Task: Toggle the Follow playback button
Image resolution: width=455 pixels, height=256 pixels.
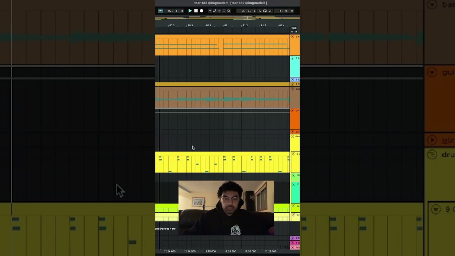Action: click(x=161, y=11)
